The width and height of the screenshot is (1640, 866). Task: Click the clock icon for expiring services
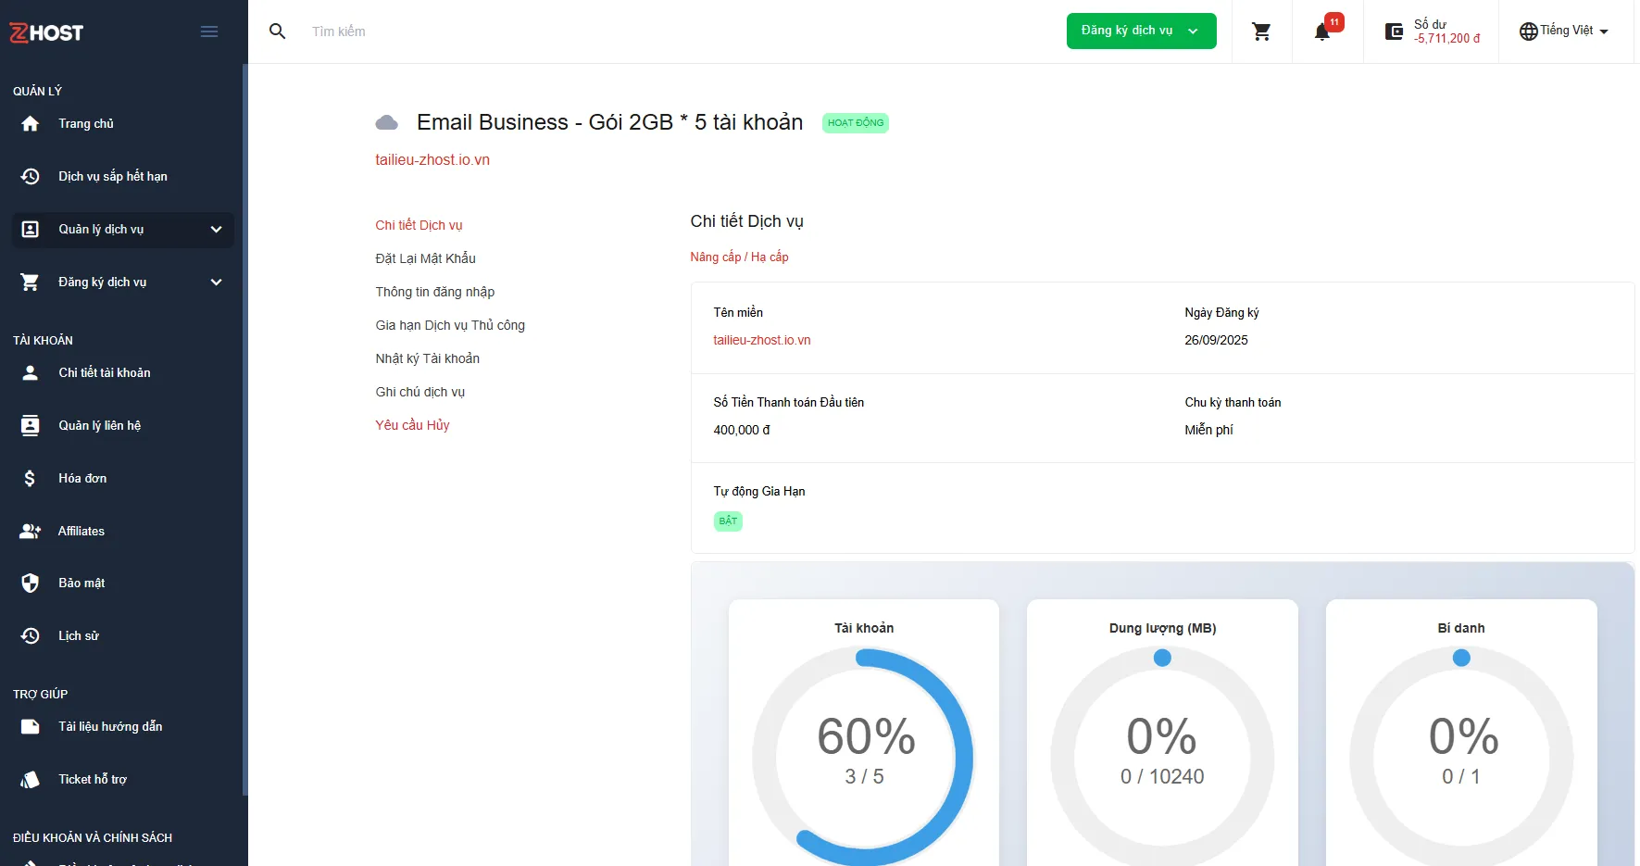click(x=31, y=177)
